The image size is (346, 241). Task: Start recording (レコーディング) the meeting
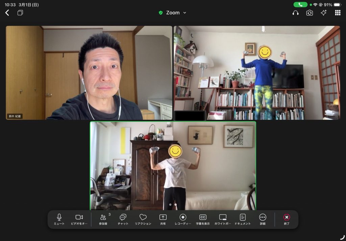click(183, 219)
